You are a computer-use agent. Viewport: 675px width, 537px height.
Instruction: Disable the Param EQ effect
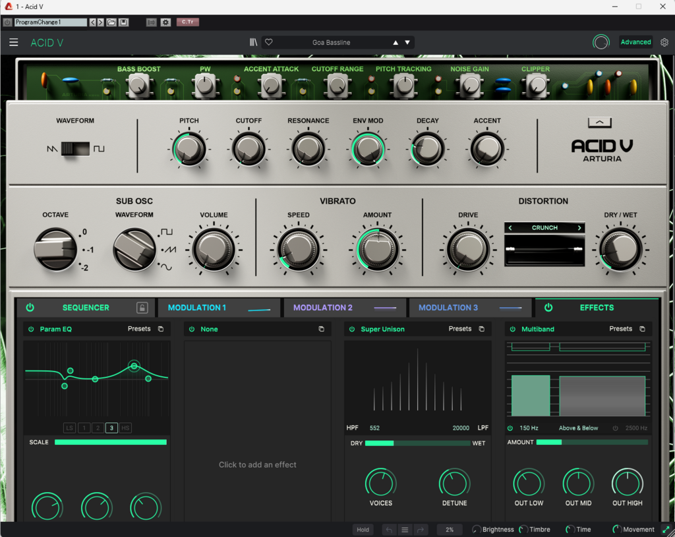31,329
